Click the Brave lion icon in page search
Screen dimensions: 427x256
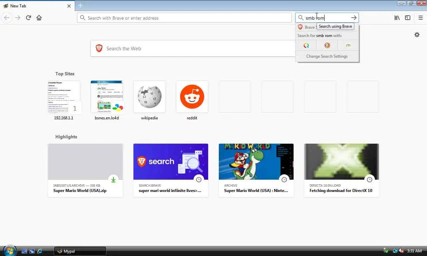99,48
